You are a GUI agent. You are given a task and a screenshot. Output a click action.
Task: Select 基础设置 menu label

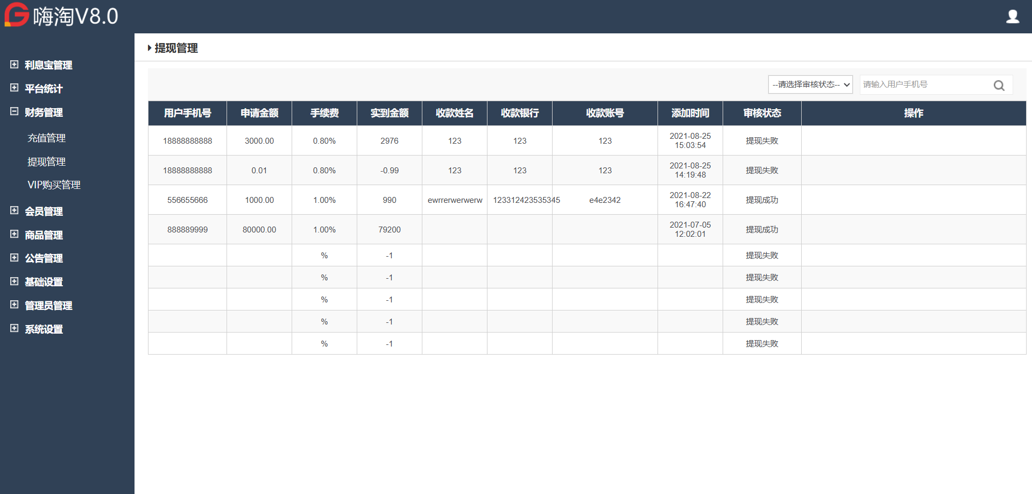(44, 282)
